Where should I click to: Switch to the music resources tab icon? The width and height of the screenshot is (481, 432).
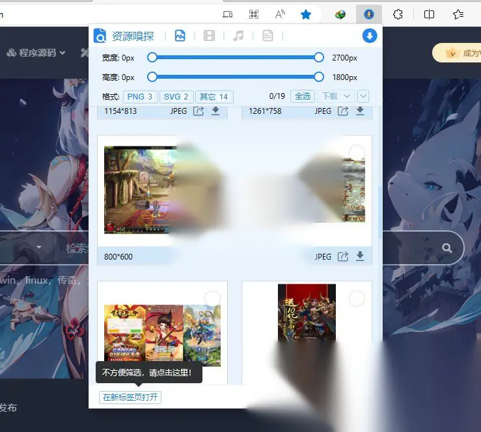click(238, 36)
